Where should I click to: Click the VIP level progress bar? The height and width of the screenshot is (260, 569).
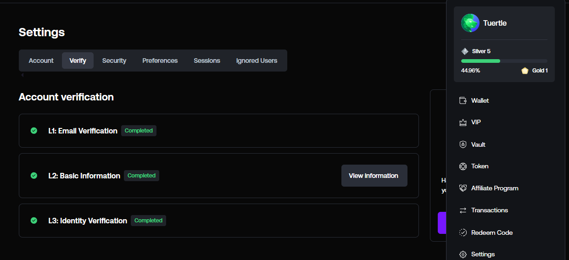click(504, 61)
